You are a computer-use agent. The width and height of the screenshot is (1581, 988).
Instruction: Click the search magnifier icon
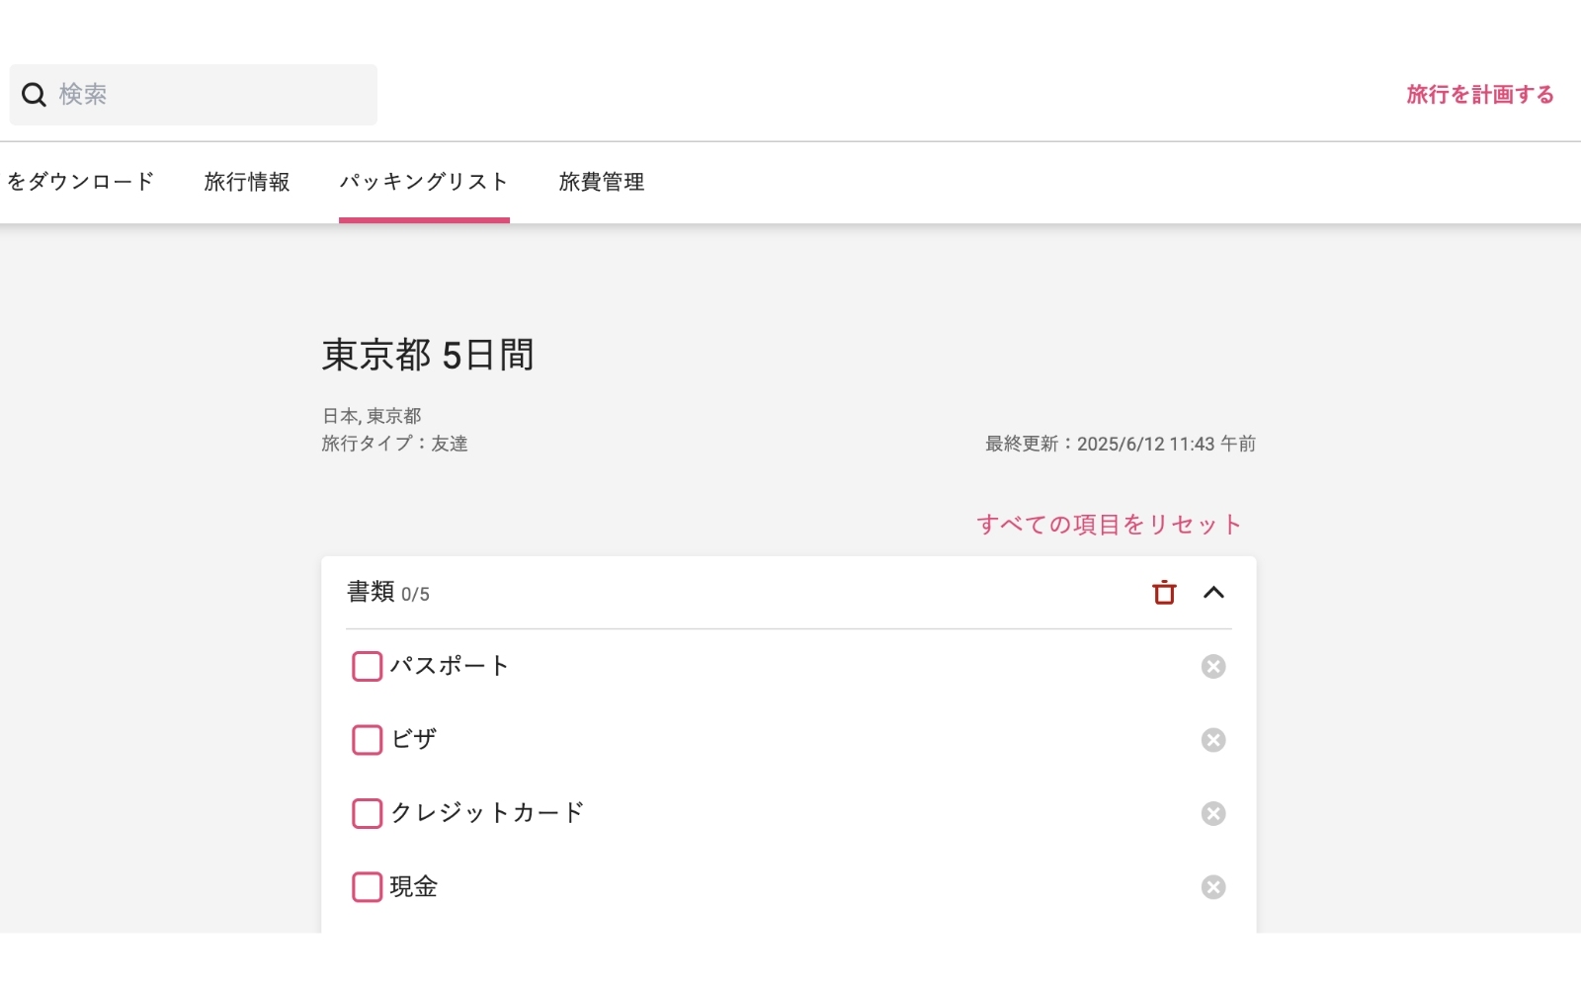click(x=35, y=94)
